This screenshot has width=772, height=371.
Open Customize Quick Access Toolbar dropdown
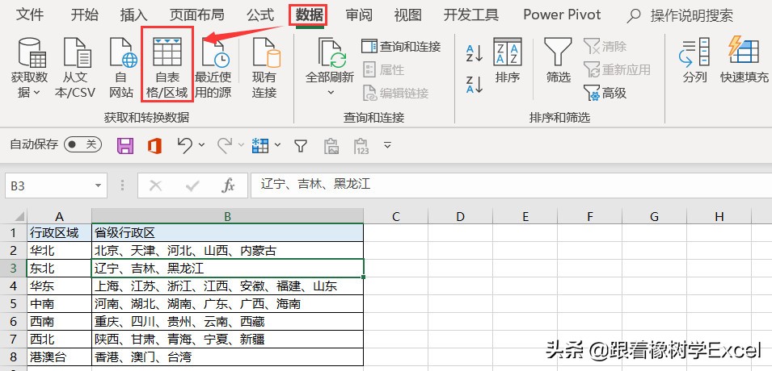[x=387, y=144]
